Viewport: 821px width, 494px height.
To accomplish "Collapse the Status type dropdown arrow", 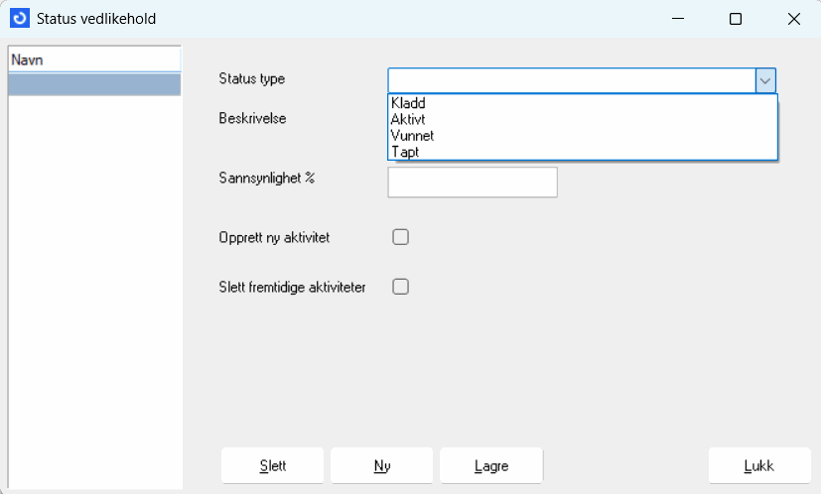I will point(765,80).
